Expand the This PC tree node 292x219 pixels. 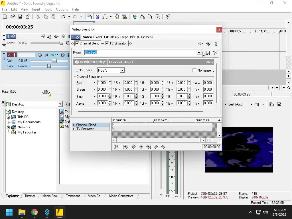coord(8,117)
